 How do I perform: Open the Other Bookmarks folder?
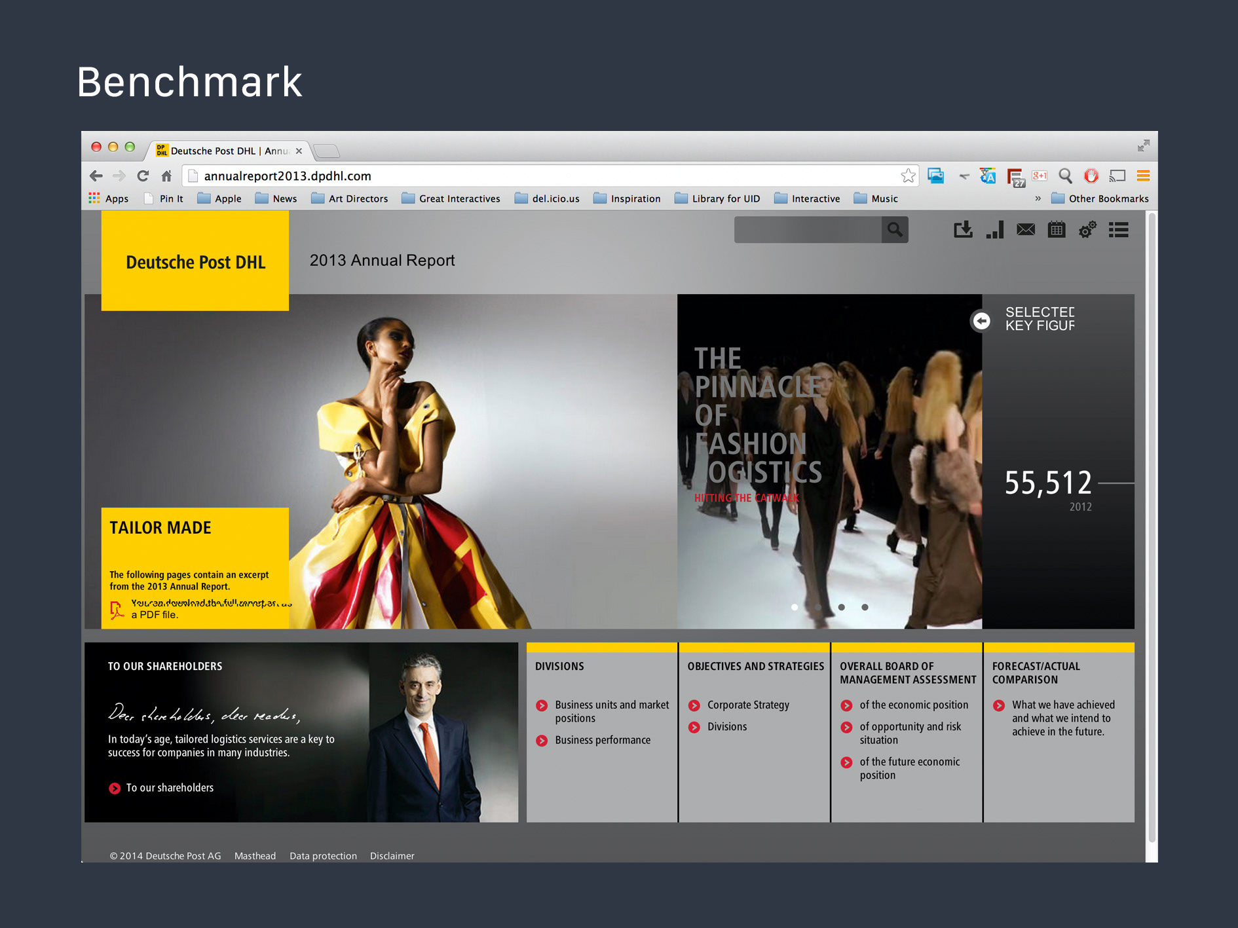coord(1100,198)
